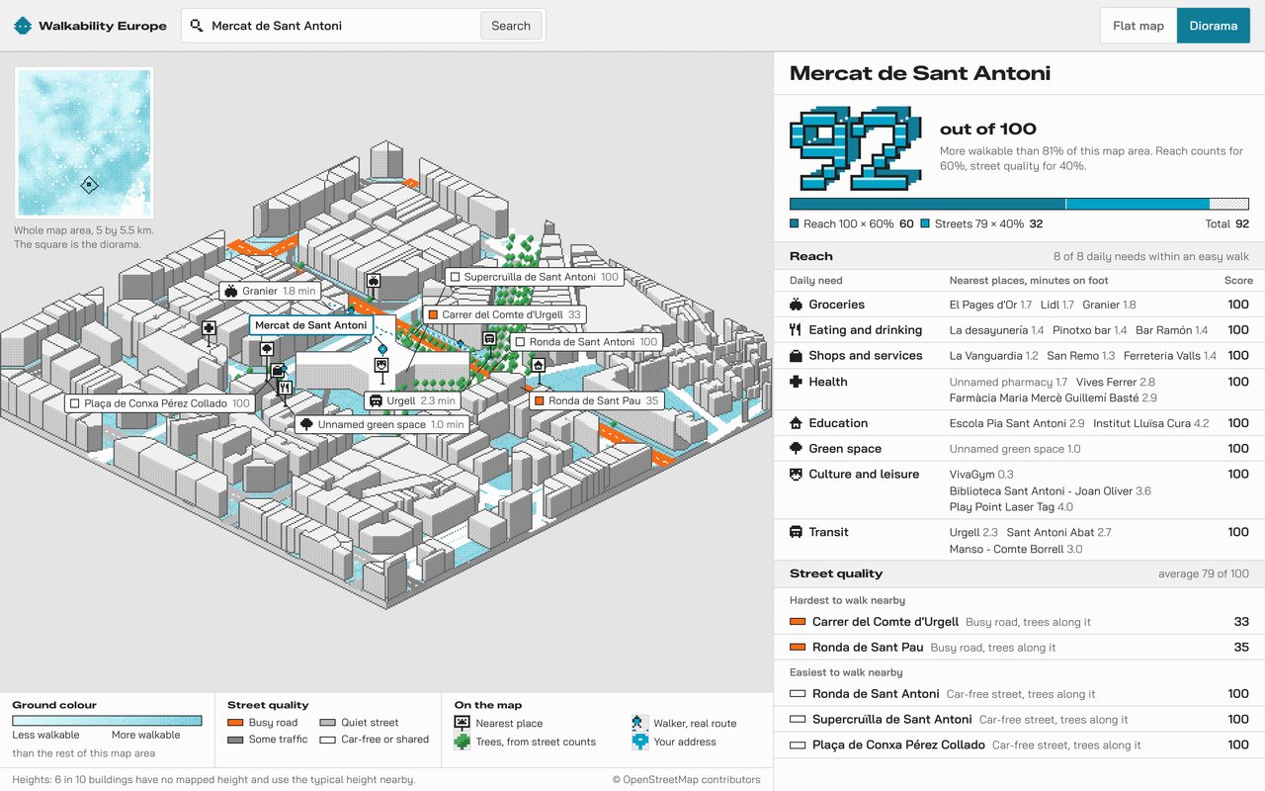Select the groceries marker above Comte d'Urgell label
The image size is (1265, 791).
(374, 282)
